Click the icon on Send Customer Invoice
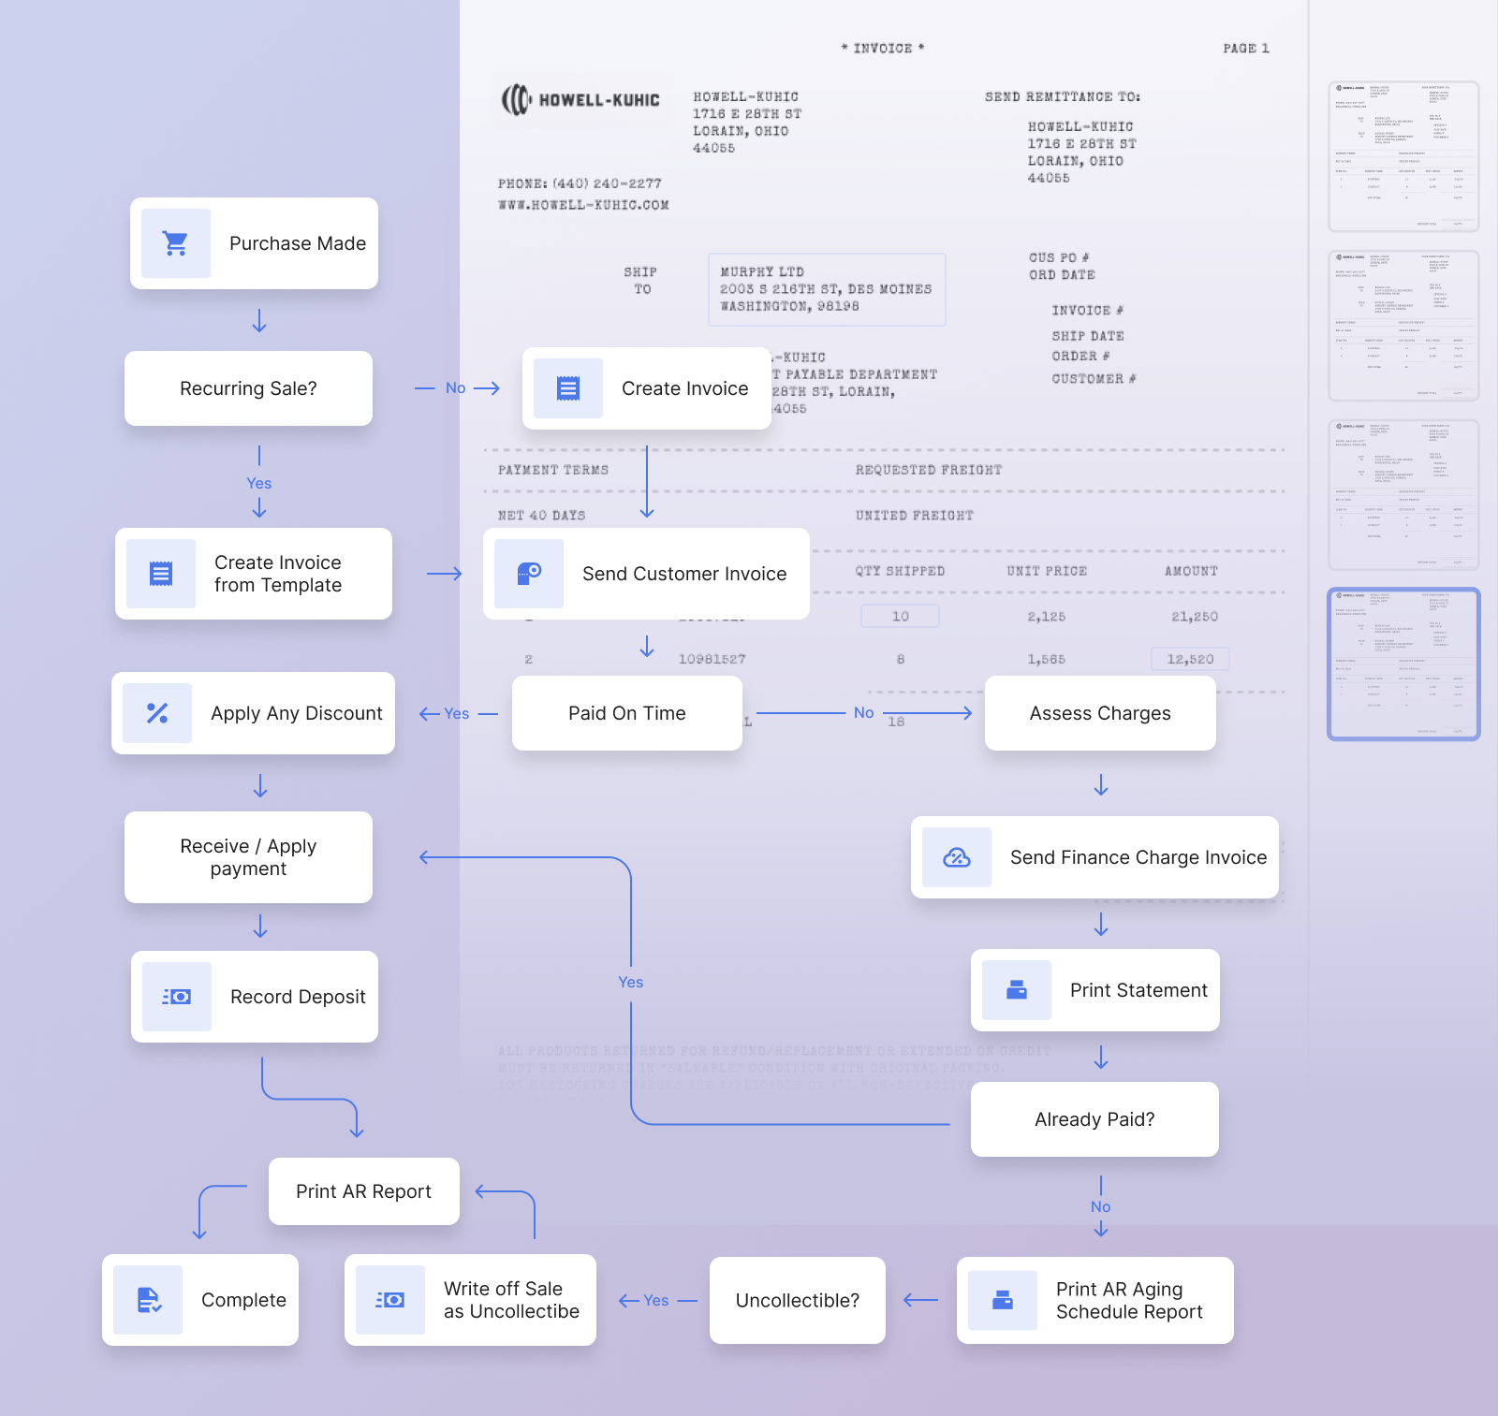 [x=529, y=574]
